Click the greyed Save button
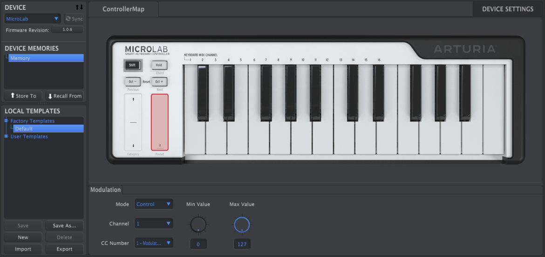This screenshot has width=545, height=257. [x=23, y=226]
